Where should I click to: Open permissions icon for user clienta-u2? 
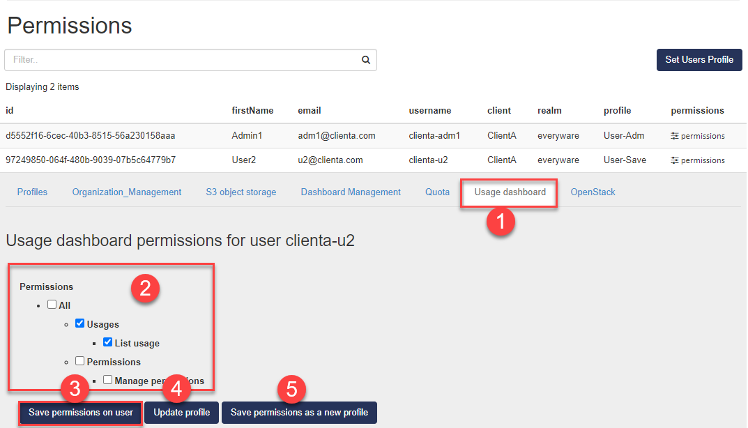(674, 160)
